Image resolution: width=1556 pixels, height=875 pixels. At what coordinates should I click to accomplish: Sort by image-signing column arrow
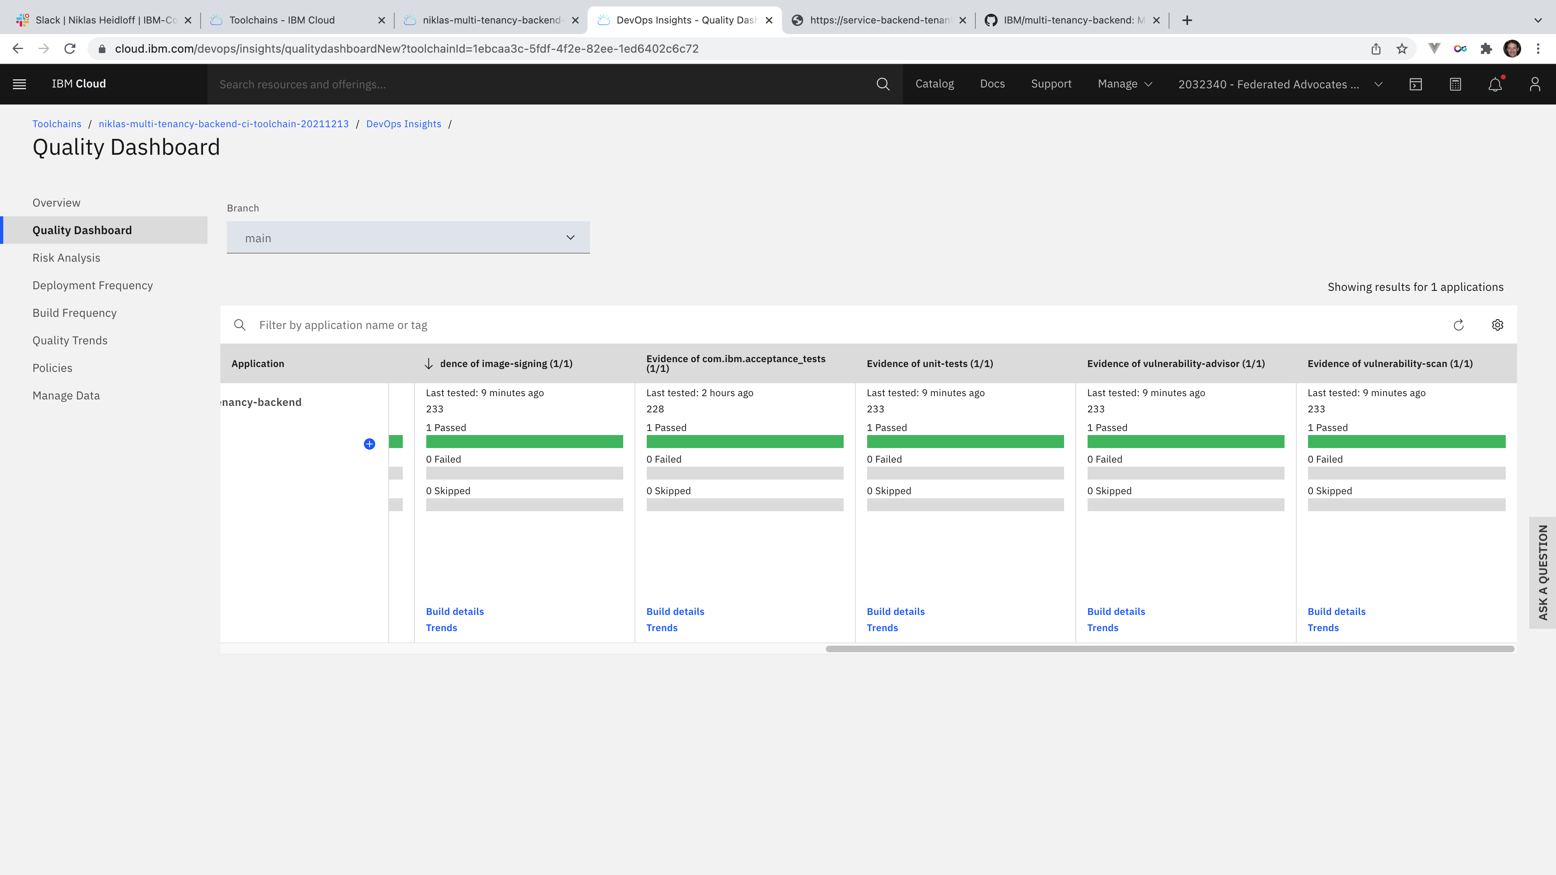[428, 363]
